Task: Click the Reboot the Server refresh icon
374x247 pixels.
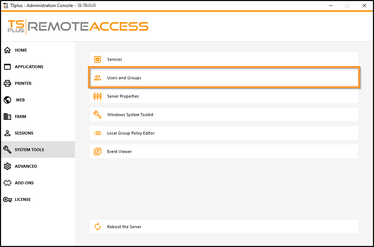Action: tap(98, 226)
